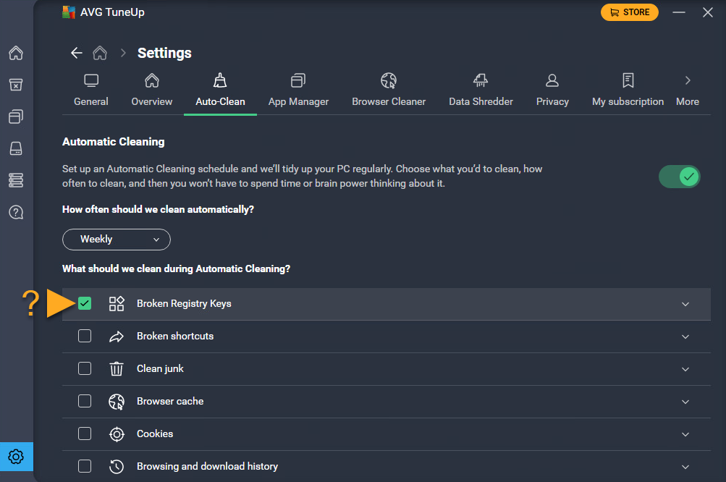This screenshot has height=482, width=726.
Task: Open the Data Shredder settings tab
Action: click(481, 90)
